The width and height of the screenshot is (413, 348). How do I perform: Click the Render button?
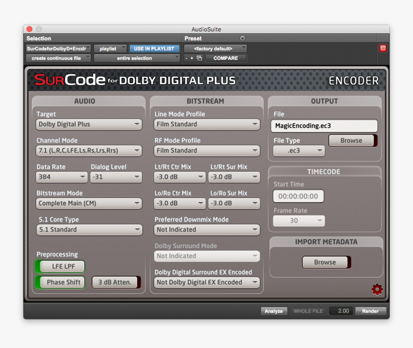pos(370,311)
